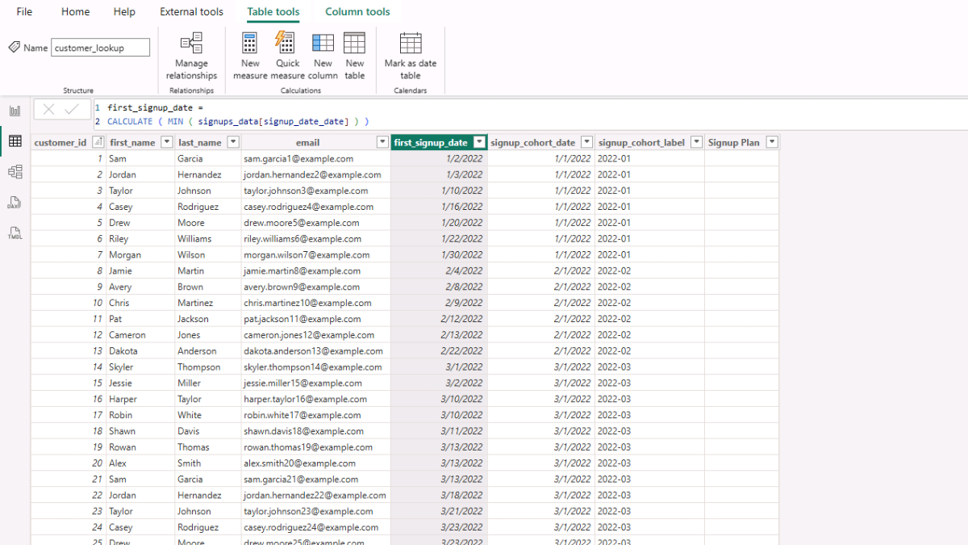Create a New table

(x=355, y=56)
